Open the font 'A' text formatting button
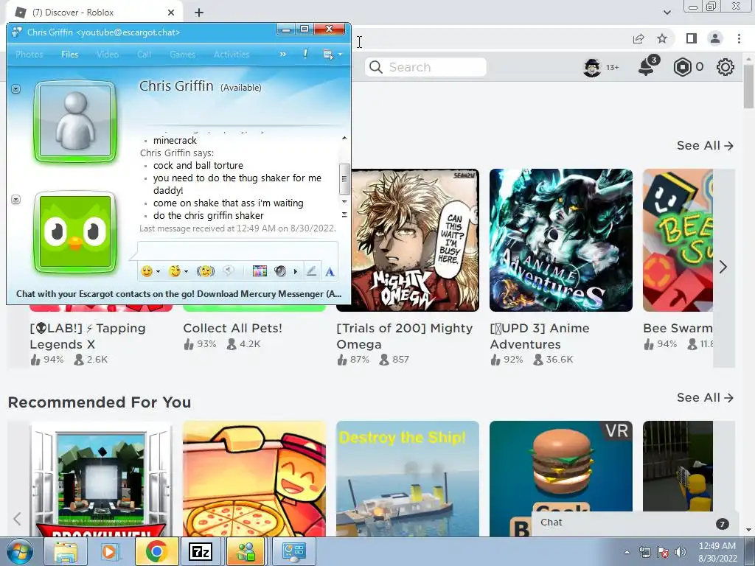Image resolution: width=755 pixels, height=566 pixels. point(330,272)
